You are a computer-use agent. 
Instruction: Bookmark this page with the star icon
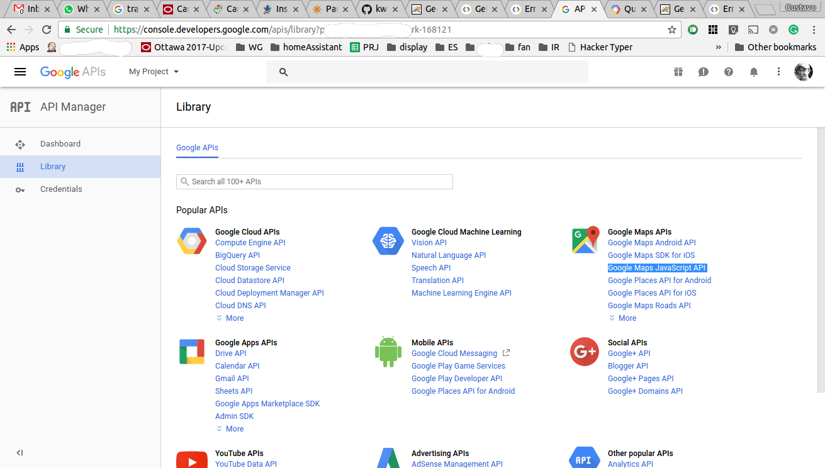[x=672, y=30]
